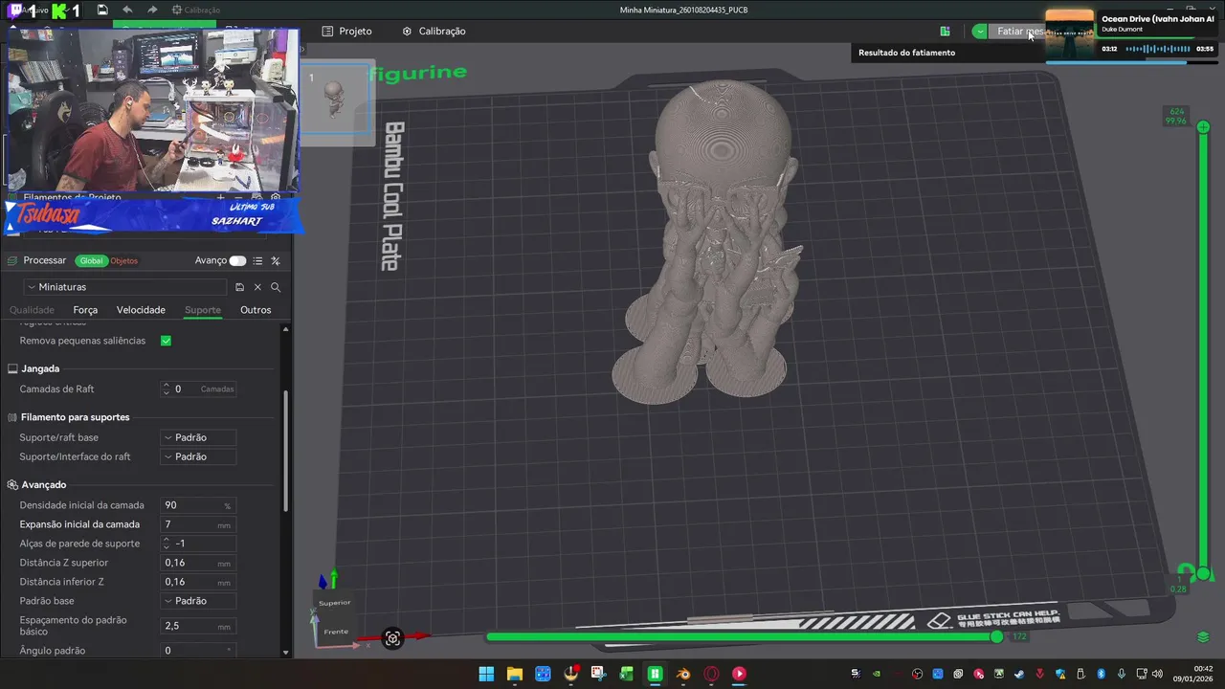Click the save file icon in the title bar

pyautogui.click(x=102, y=10)
